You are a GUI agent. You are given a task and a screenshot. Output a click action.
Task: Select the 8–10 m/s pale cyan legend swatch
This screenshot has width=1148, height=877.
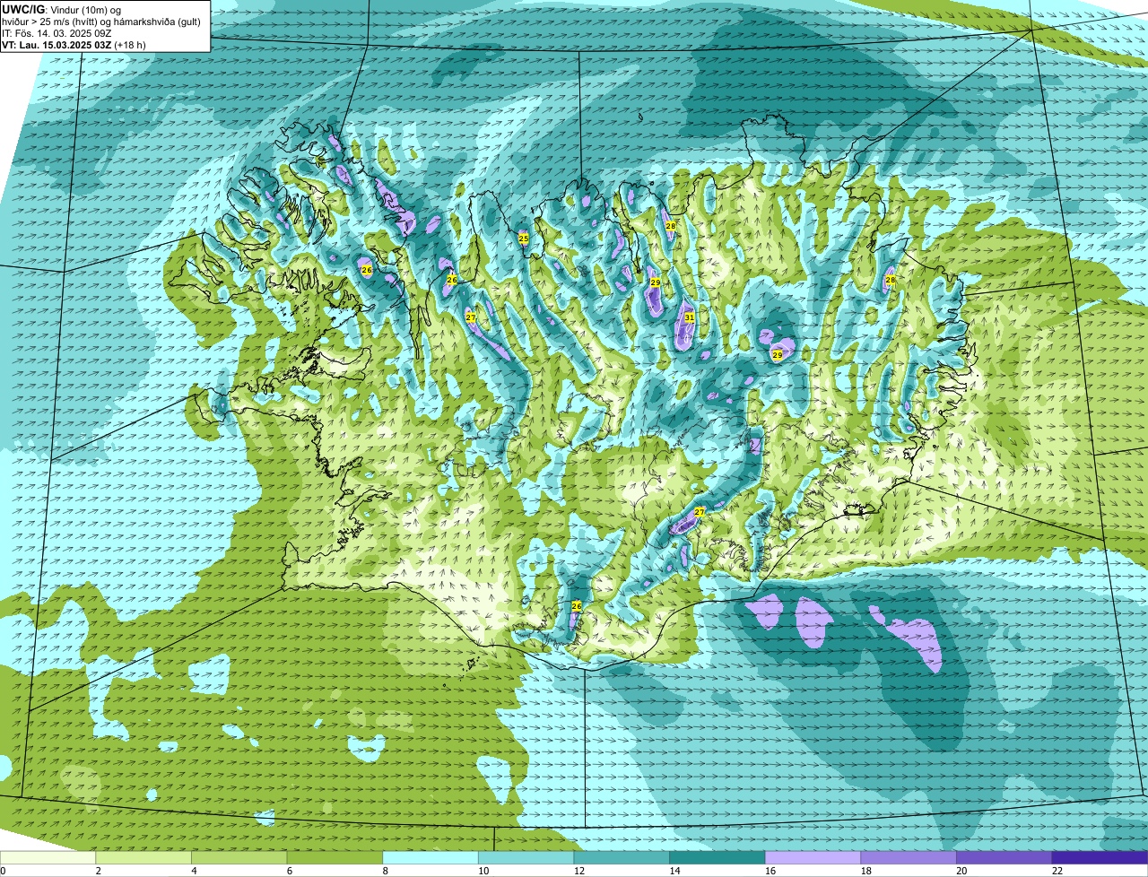click(430, 857)
